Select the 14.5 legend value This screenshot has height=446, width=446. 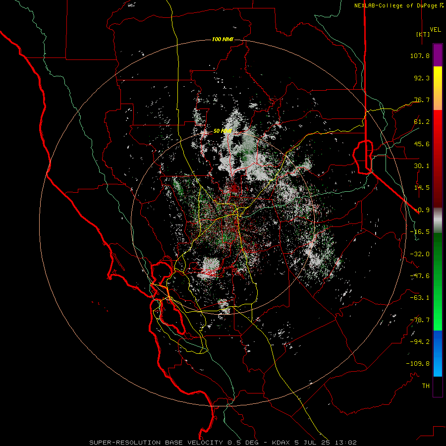422,188
